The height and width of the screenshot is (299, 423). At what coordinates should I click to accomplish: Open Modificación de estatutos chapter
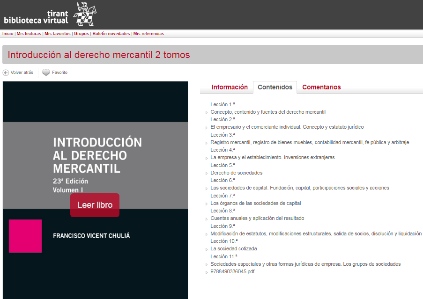coord(316,234)
